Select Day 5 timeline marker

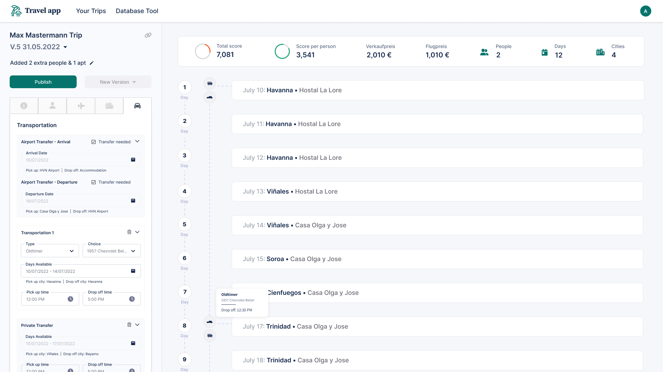185,224
